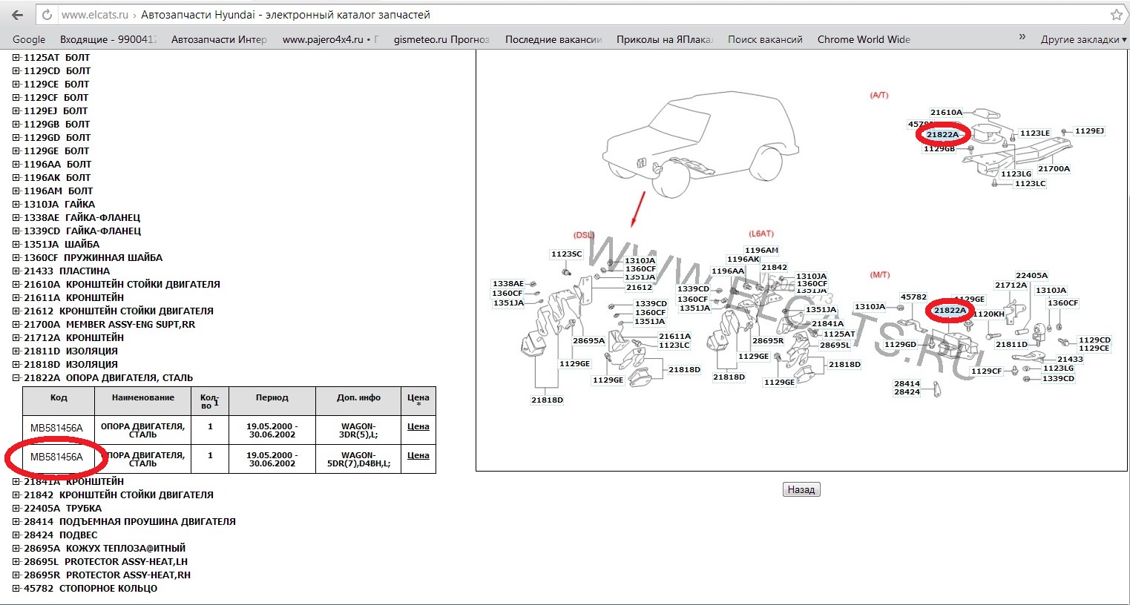The height and width of the screenshot is (605, 1130).
Task: Expand 21610A КРОНШТЕЙН СТОЙКИ ДВИГАТЕЛЯ node
Action: 16,285
